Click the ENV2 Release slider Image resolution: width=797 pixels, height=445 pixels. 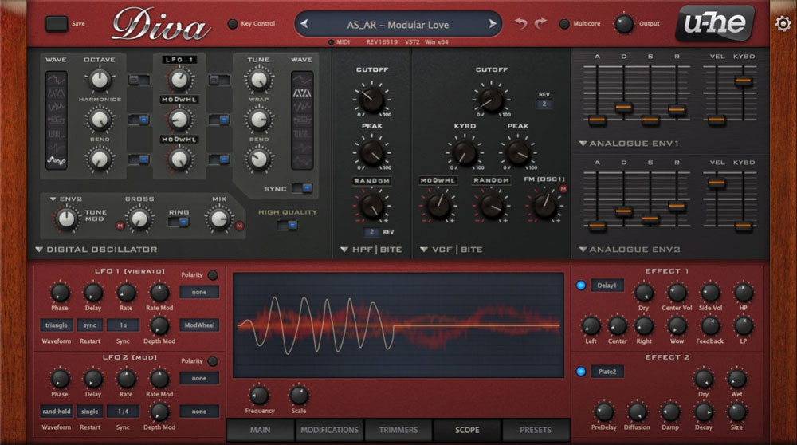click(x=677, y=206)
